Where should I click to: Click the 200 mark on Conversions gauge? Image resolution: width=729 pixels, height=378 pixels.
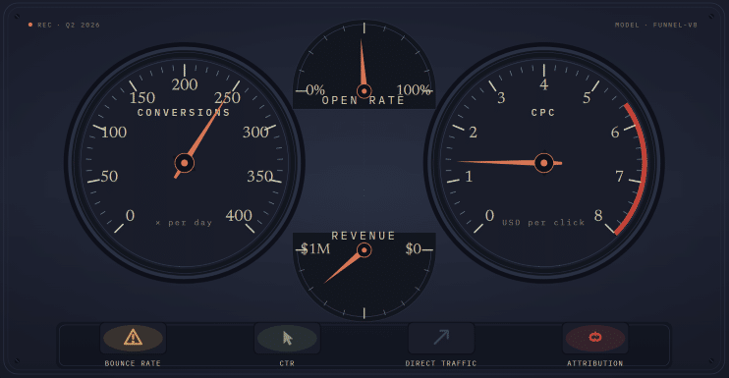coord(185,84)
